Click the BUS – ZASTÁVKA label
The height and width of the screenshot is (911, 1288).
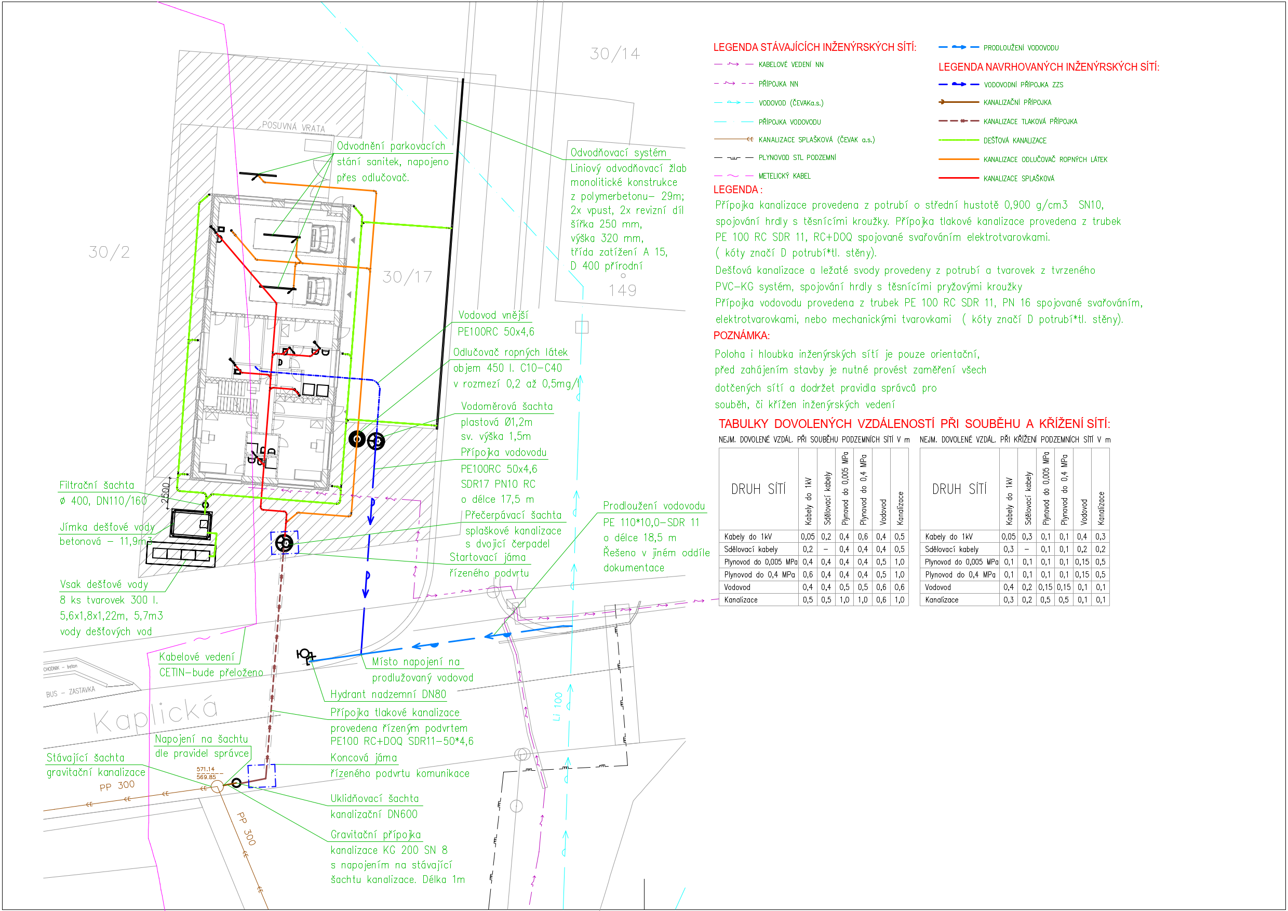tap(71, 692)
